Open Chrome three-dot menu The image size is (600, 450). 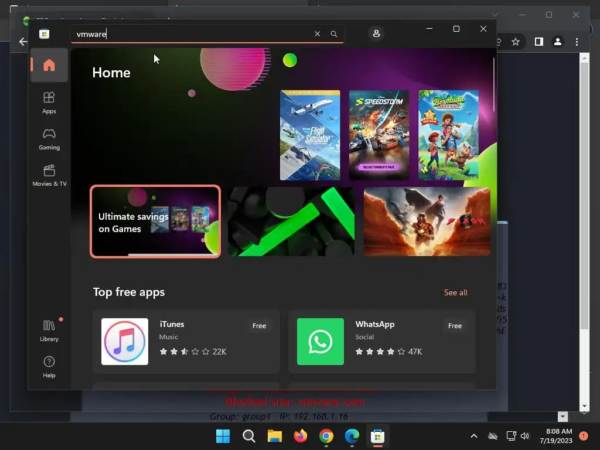577,42
